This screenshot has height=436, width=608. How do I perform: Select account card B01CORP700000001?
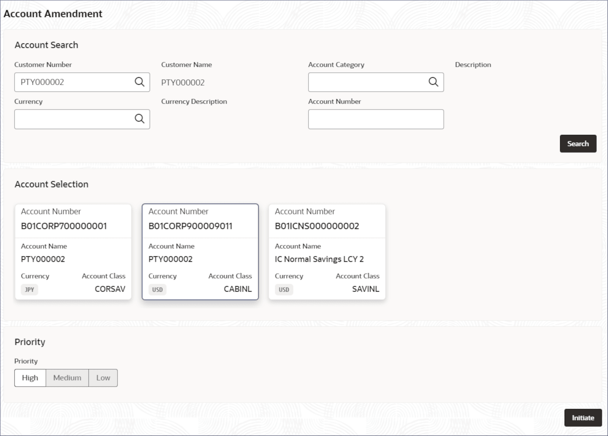pos(73,252)
